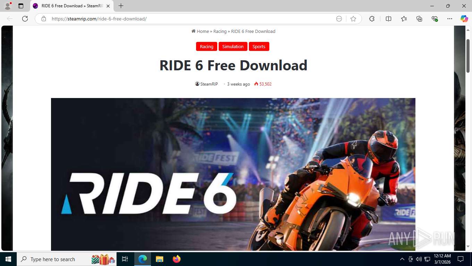The image size is (472, 266).
Task: Open the network status icon
Action: tap(427, 259)
